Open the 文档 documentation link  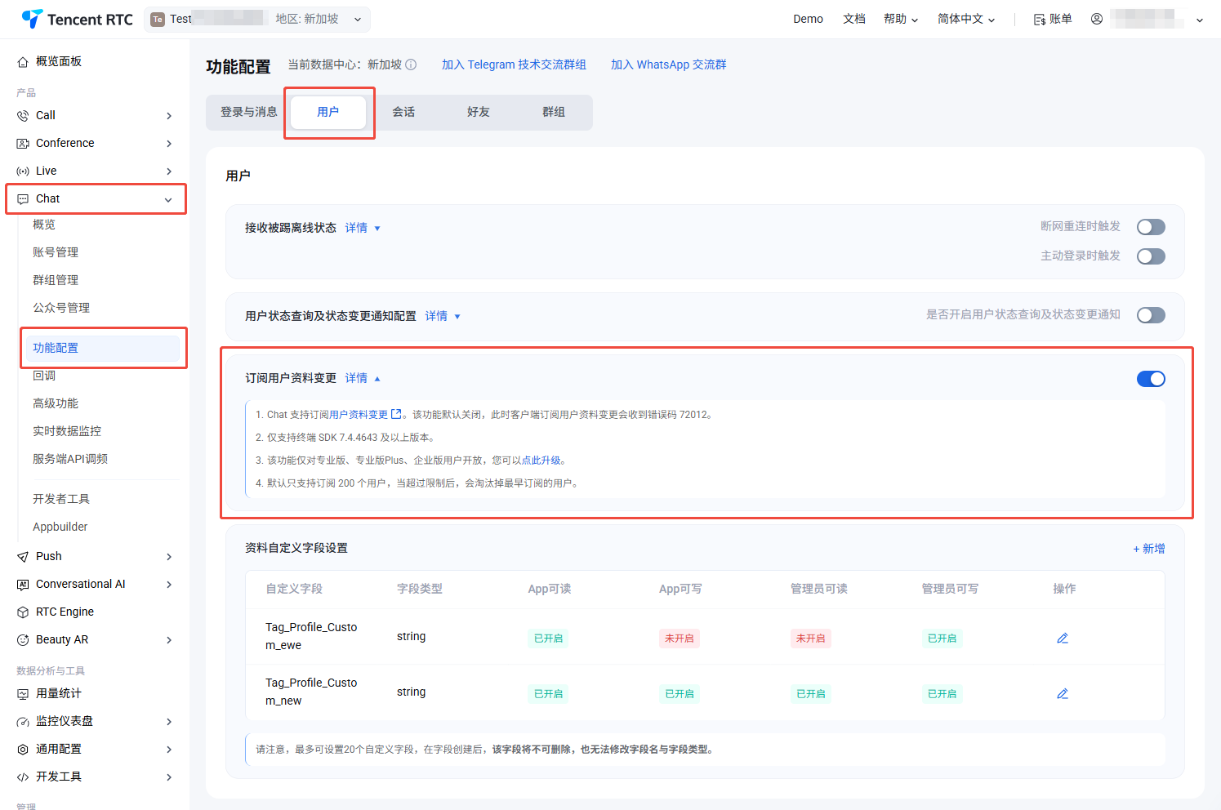click(x=854, y=19)
